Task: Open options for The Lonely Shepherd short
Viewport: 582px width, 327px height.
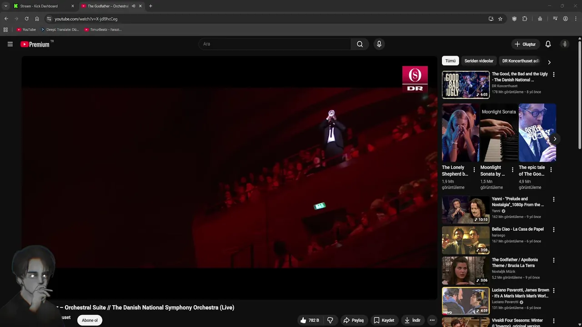Action: pos(474,170)
